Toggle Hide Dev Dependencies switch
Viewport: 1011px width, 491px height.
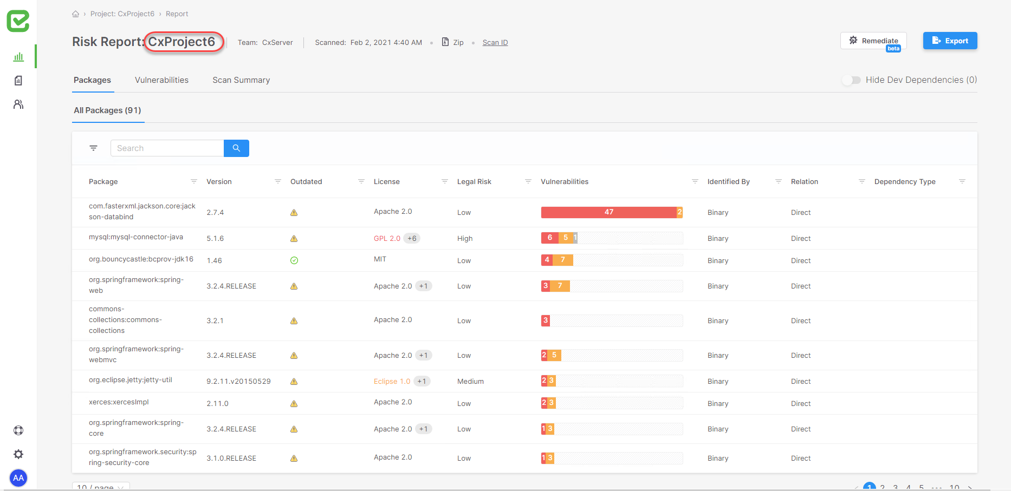[851, 80]
